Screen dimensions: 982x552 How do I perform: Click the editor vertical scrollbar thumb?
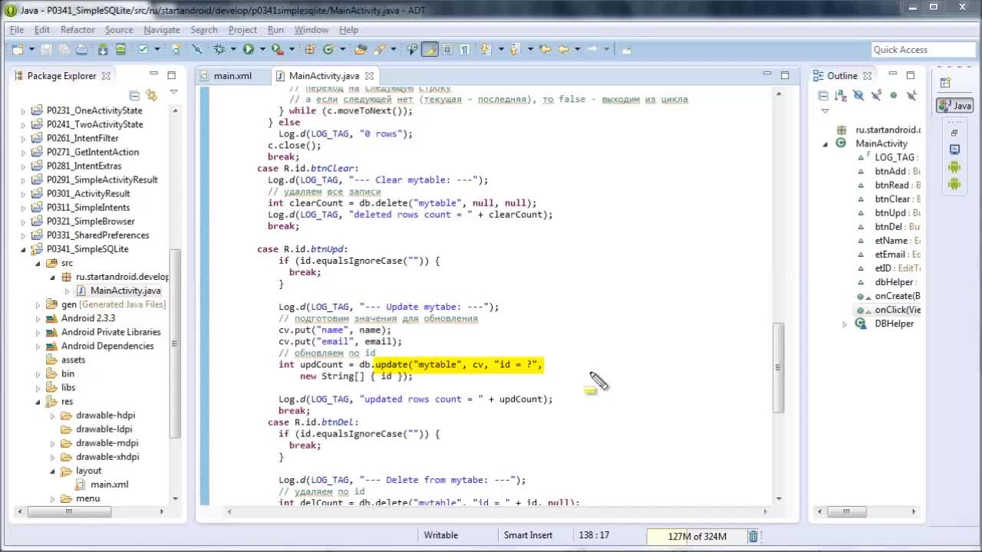pyautogui.click(x=779, y=367)
